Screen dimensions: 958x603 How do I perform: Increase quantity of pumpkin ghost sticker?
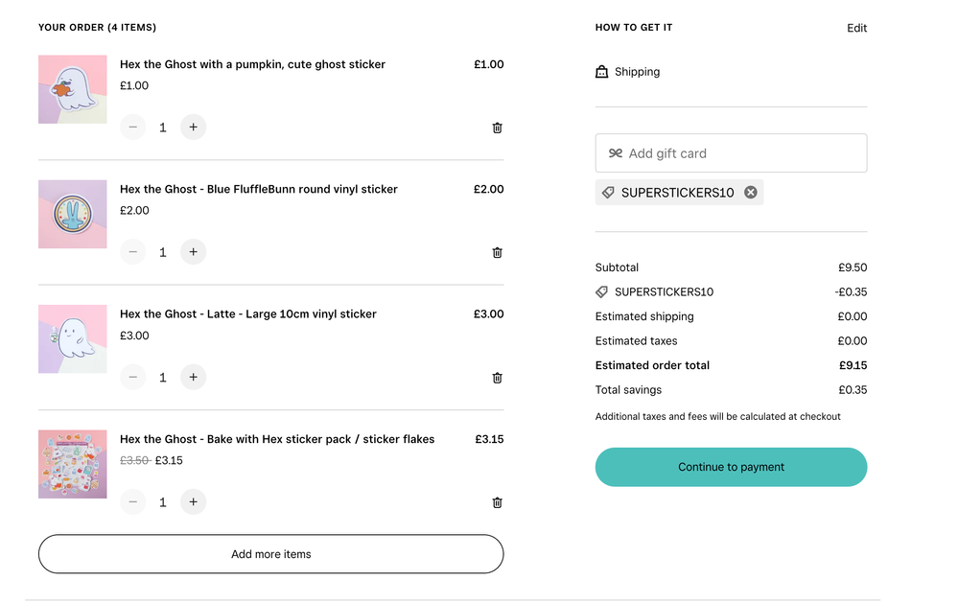coord(193,127)
